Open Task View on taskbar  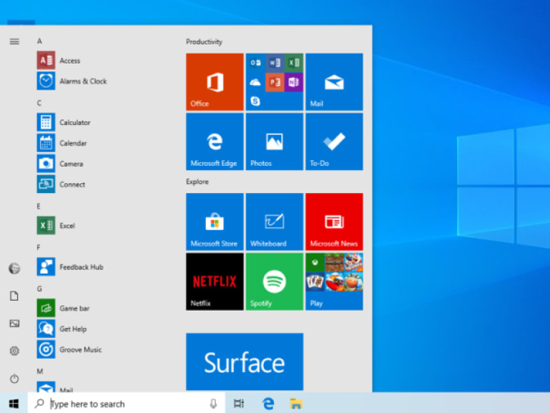(239, 404)
